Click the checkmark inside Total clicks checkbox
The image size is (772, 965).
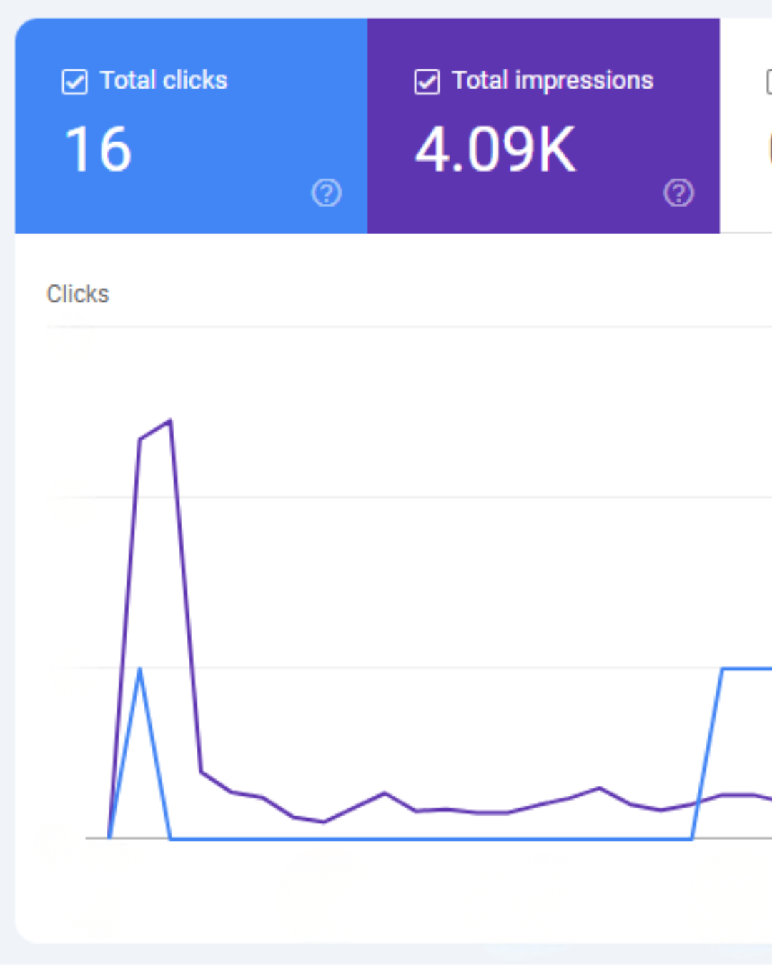[74, 81]
